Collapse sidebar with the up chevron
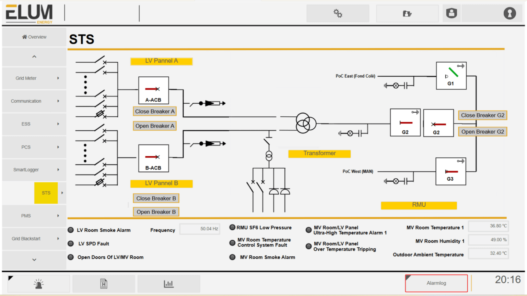 pyautogui.click(x=34, y=56)
